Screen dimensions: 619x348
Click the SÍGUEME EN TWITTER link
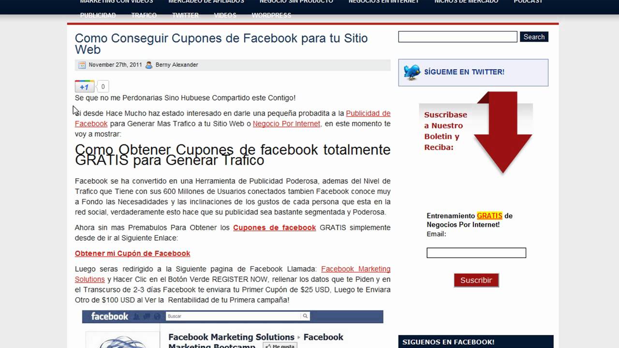[464, 72]
